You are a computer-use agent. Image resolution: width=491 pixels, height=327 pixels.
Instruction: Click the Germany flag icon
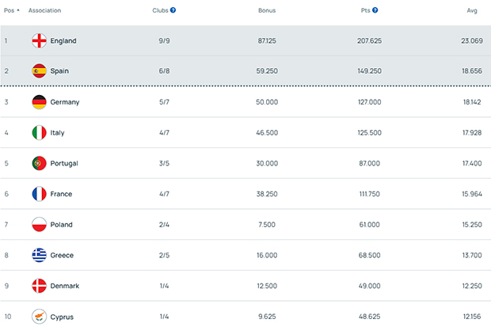(39, 102)
